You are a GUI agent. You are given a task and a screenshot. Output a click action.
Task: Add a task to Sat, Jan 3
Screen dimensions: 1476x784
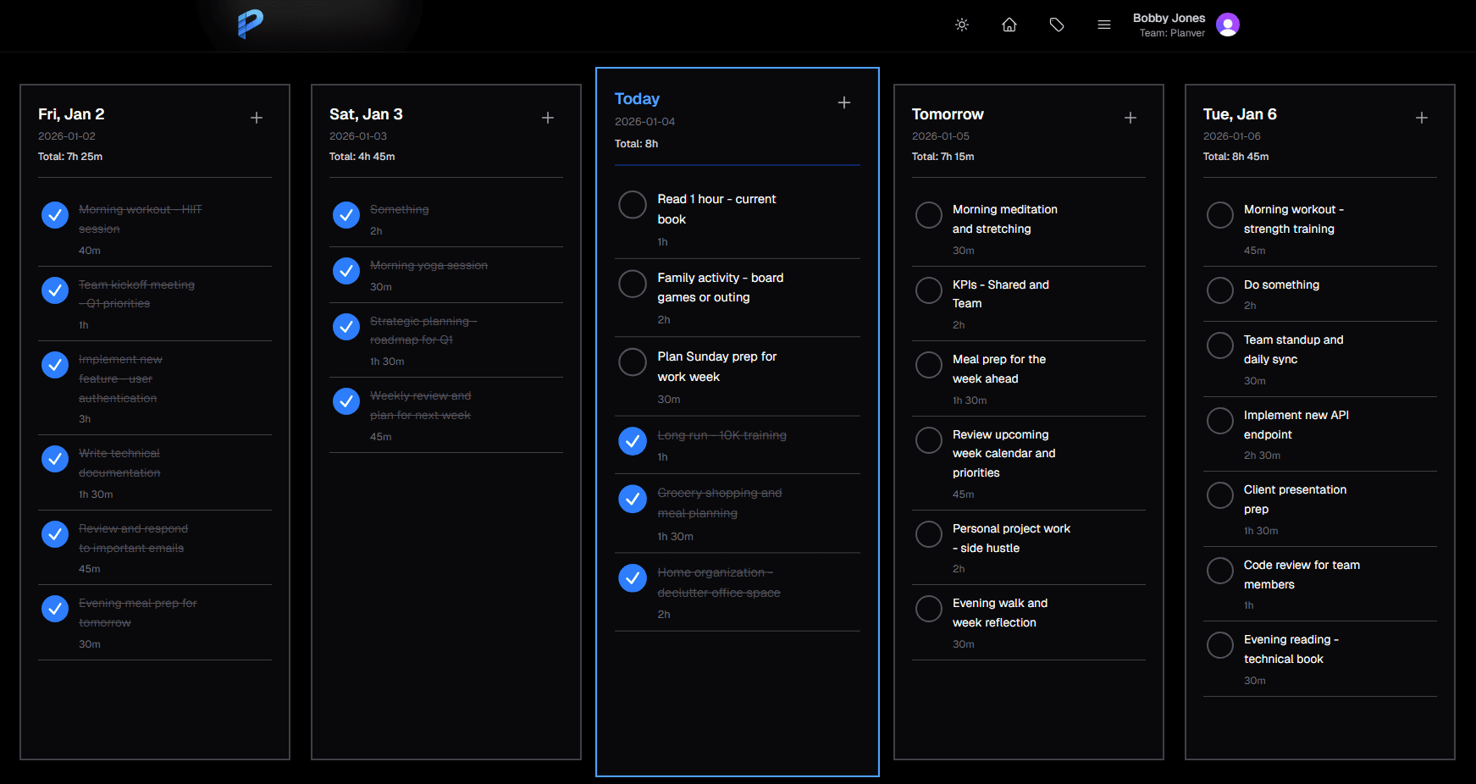pyautogui.click(x=548, y=118)
